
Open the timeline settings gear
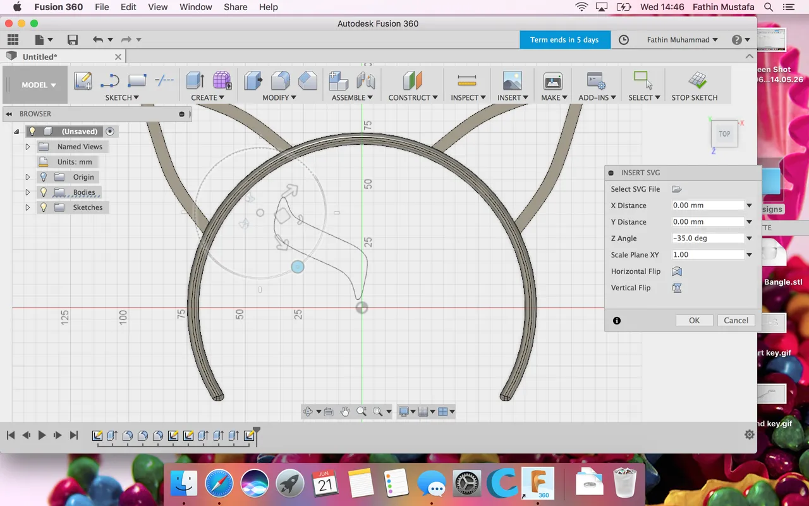tap(750, 435)
